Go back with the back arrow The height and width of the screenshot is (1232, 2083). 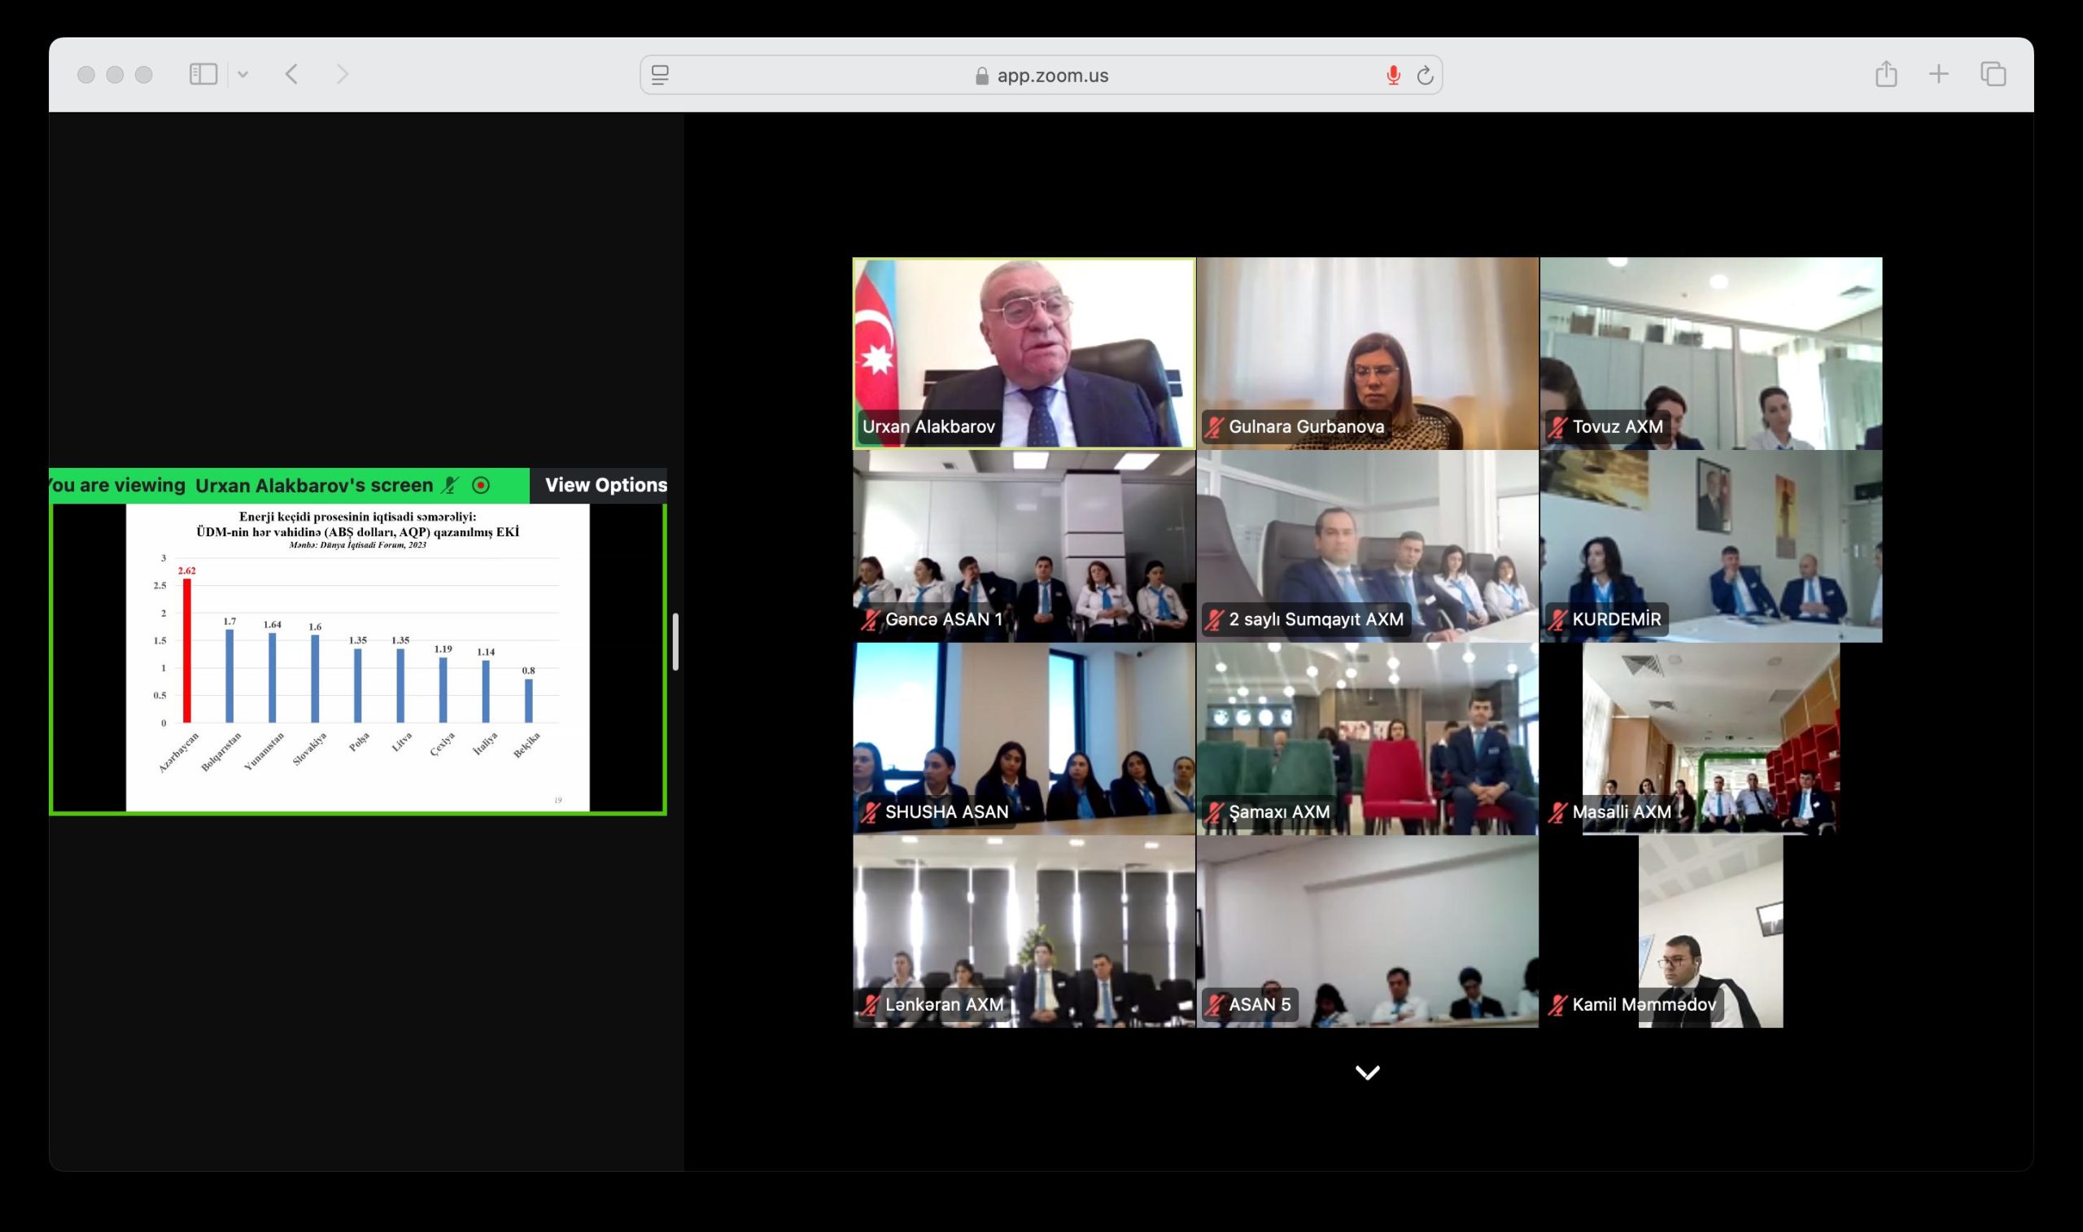(291, 75)
